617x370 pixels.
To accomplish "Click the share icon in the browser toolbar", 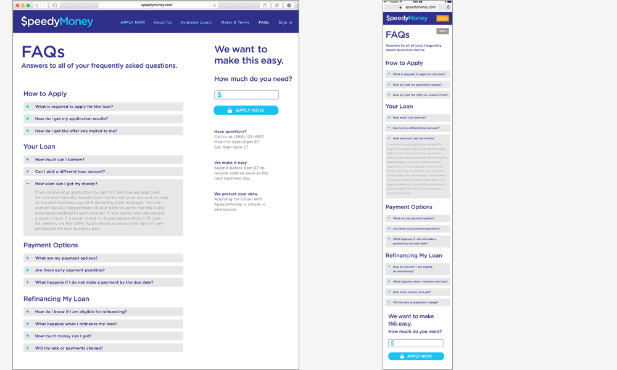I will click(265, 5).
